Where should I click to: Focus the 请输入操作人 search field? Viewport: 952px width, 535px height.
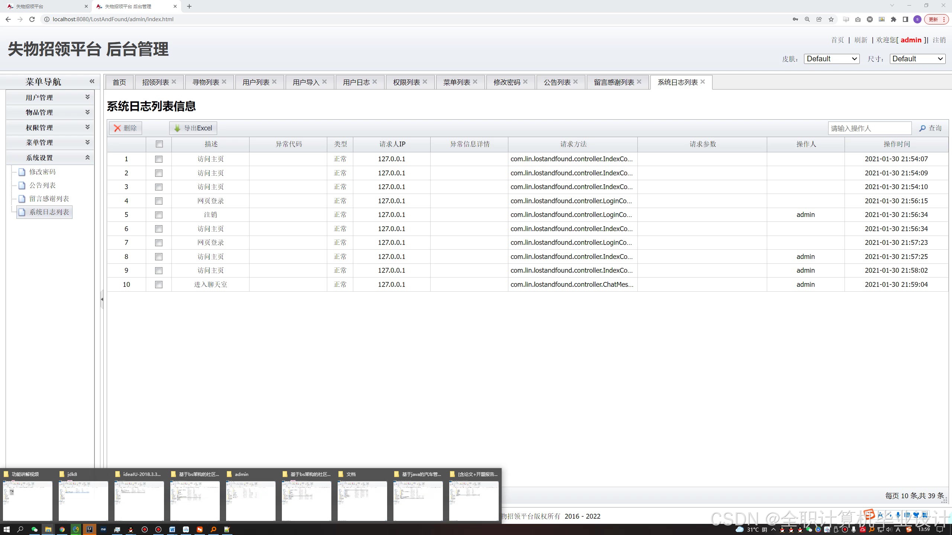tap(869, 128)
